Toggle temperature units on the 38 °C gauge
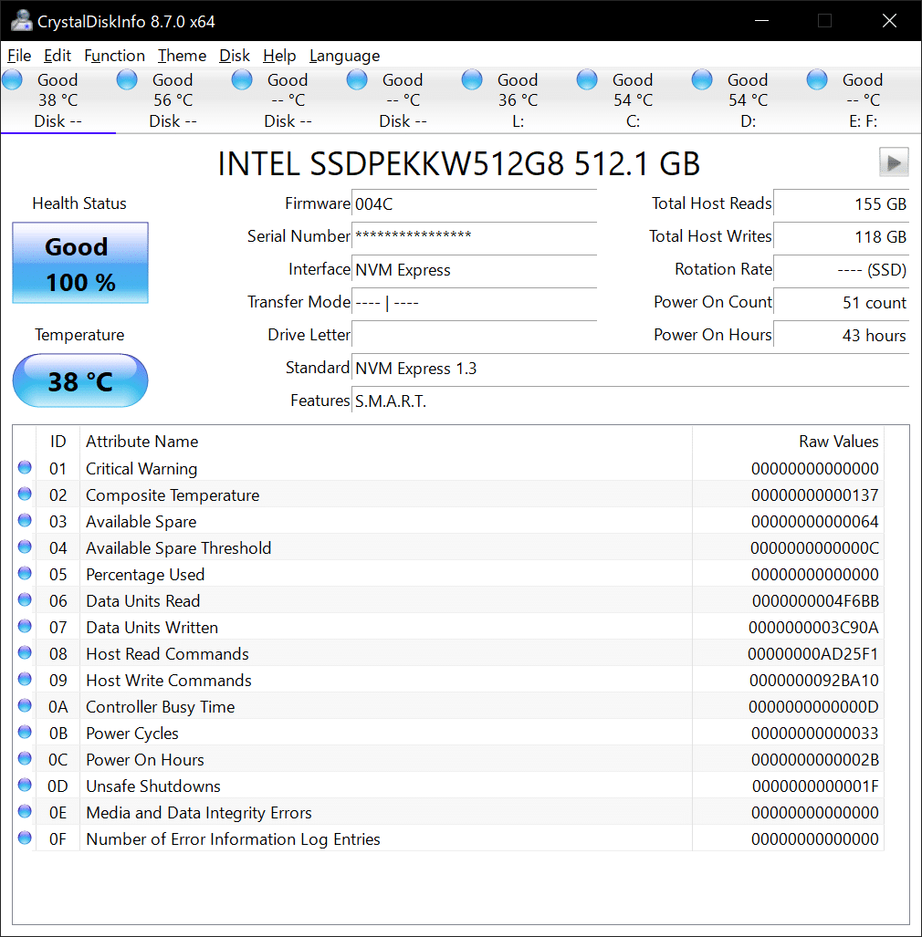 click(x=79, y=380)
